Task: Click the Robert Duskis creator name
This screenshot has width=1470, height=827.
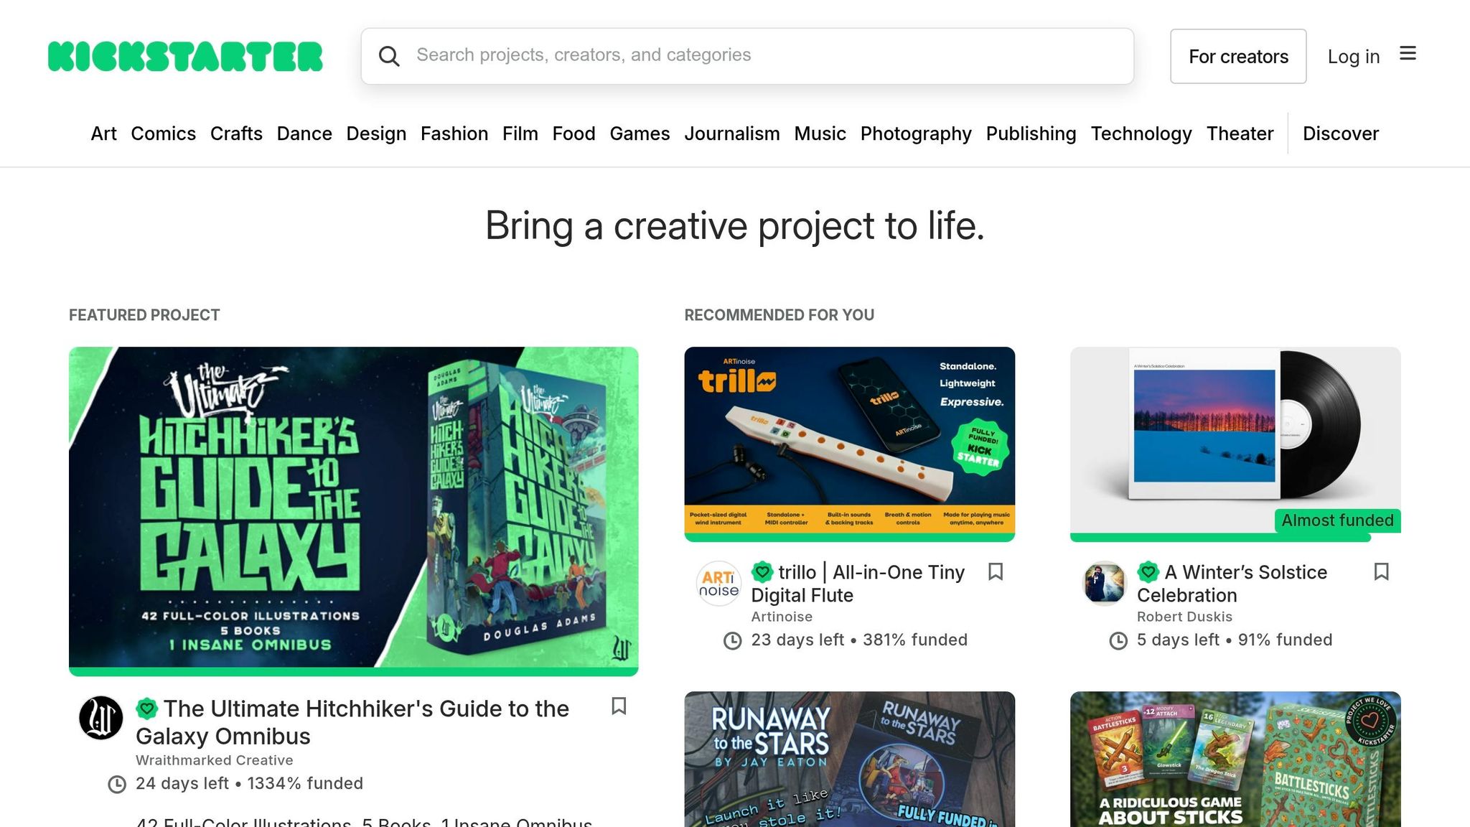Action: (x=1184, y=617)
